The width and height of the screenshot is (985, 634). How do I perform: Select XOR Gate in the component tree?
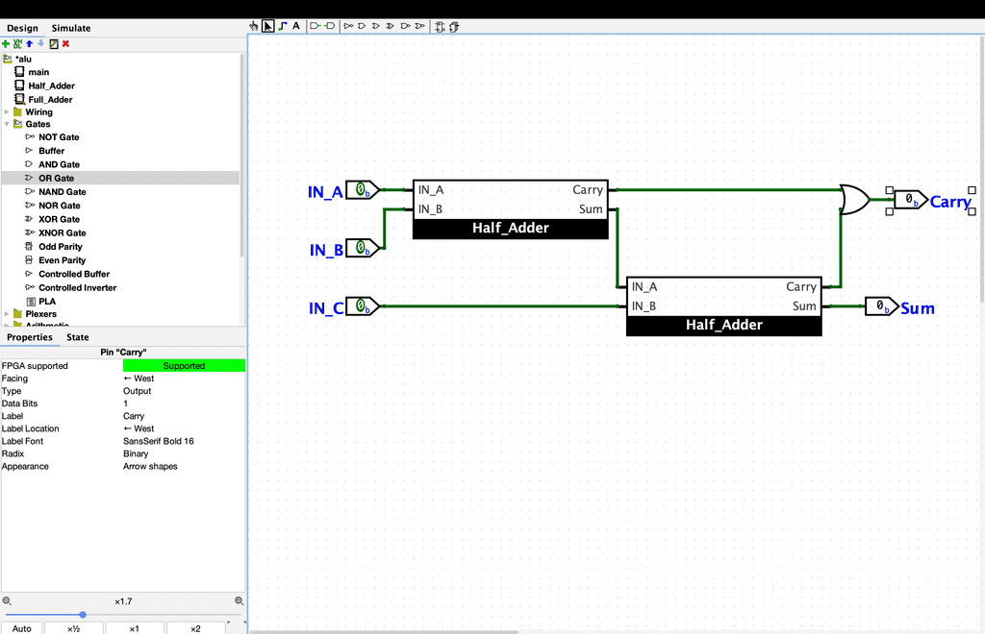(59, 219)
